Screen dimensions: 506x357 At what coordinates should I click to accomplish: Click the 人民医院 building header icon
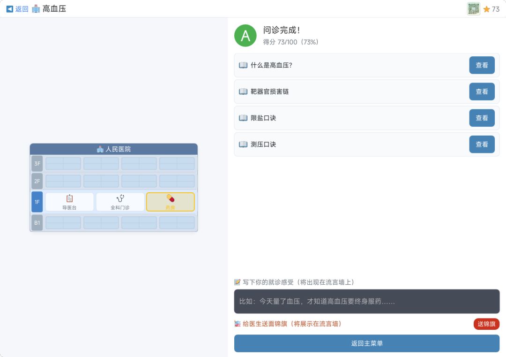[x=100, y=149]
